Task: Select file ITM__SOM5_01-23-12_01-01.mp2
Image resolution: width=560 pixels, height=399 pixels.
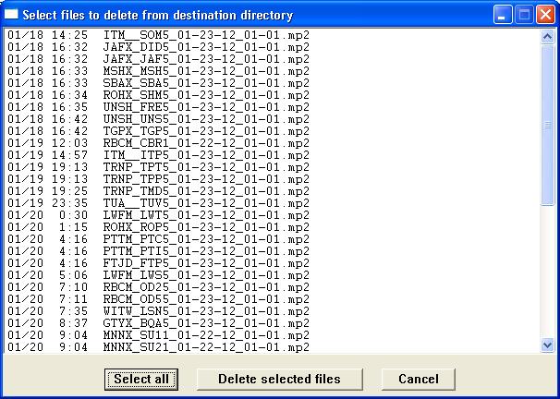Action: 274,35
